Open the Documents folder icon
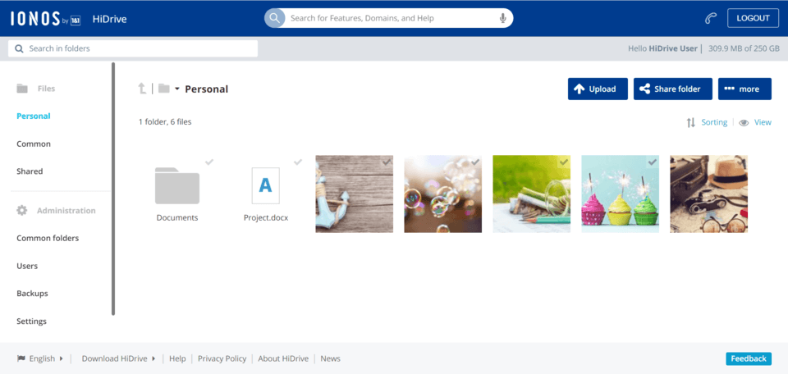The image size is (788, 374). point(177,185)
